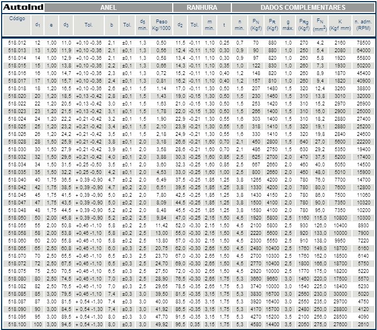Image resolution: width=377 pixels, height=330 pixels.
Task: Click the RPM value 78500 in first row
Action: pyautogui.click(x=363, y=42)
